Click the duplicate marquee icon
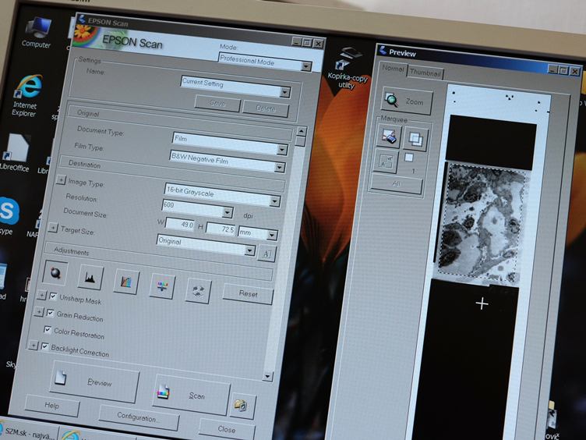Viewport: 586px width, 440px height. tap(415, 139)
